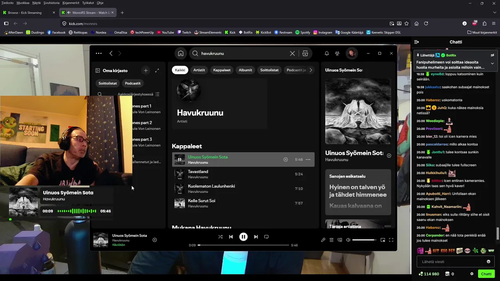Open more options for Uinuos Syömein Sota row
Image resolution: width=500 pixels, height=281 pixels.
point(308,160)
